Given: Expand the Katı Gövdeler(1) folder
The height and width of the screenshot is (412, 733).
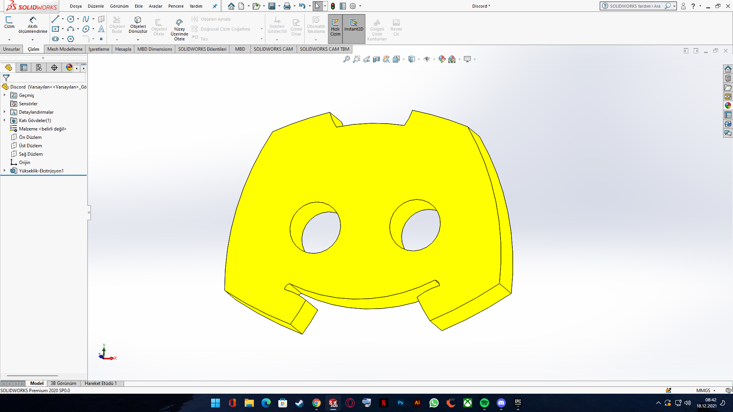Looking at the screenshot, I should click(x=5, y=121).
